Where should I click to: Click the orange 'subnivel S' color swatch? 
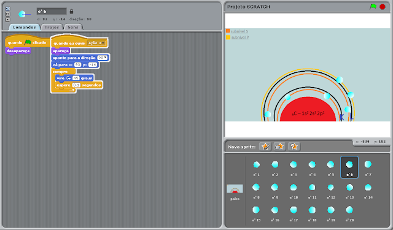pos(228,31)
